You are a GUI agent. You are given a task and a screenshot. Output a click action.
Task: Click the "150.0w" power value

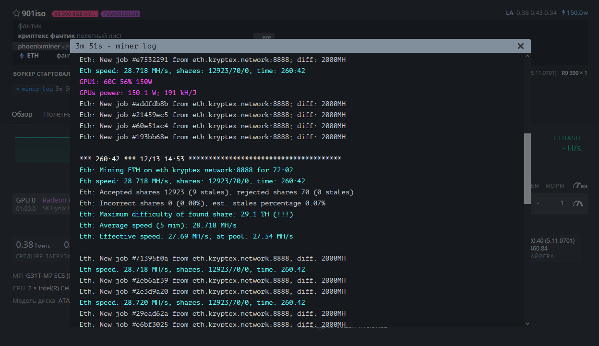tap(577, 12)
